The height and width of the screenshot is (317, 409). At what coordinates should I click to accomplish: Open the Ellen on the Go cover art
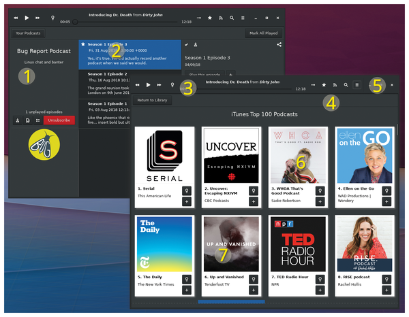click(365, 155)
